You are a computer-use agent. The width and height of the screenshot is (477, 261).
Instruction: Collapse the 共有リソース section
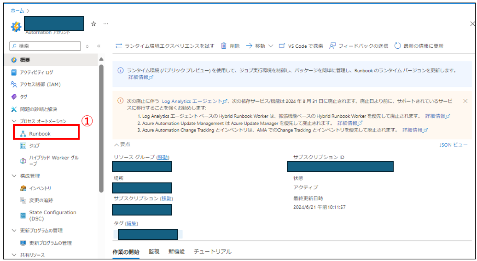14,255
